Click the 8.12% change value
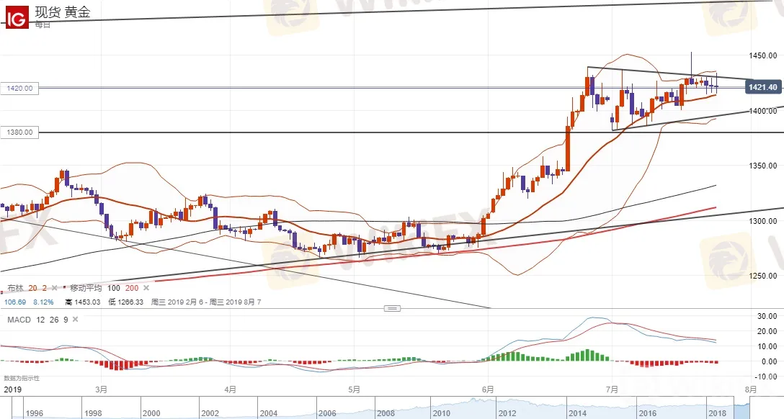 43,302
